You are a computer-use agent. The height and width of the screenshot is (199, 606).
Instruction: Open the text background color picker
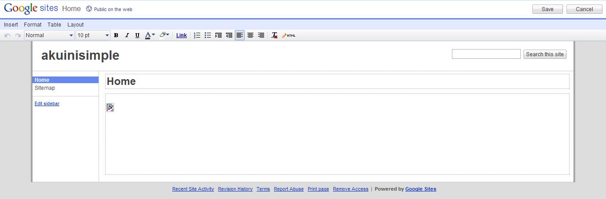pos(164,35)
